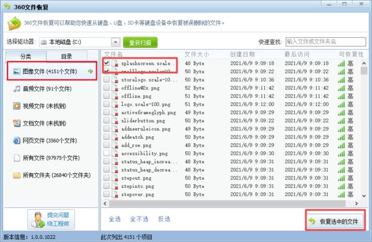Click the 本地磁盘 (C:) drive combo box
This screenshot has height=242, width=372.
tap(80, 42)
